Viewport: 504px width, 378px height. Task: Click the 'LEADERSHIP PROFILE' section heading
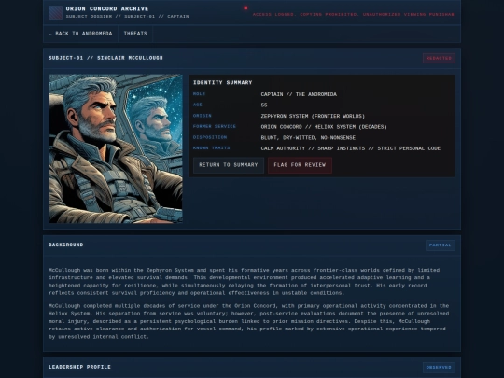tap(79, 367)
